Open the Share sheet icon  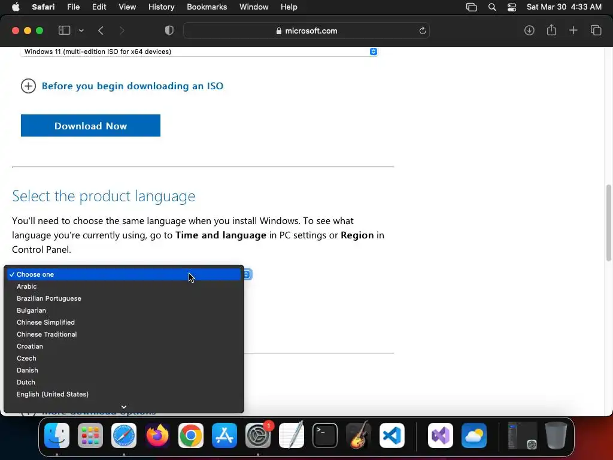[x=551, y=30]
